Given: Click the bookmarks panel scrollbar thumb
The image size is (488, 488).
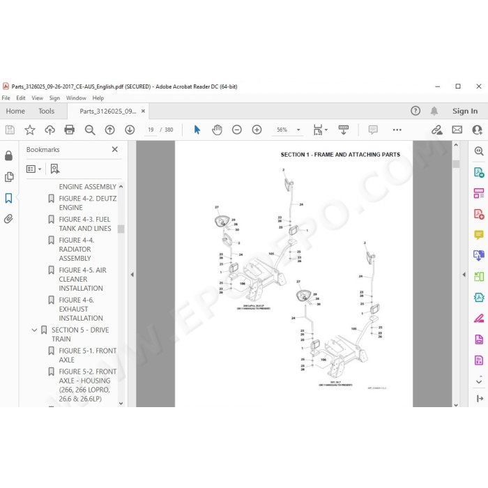Looking at the screenshot, I should [x=121, y=229].
